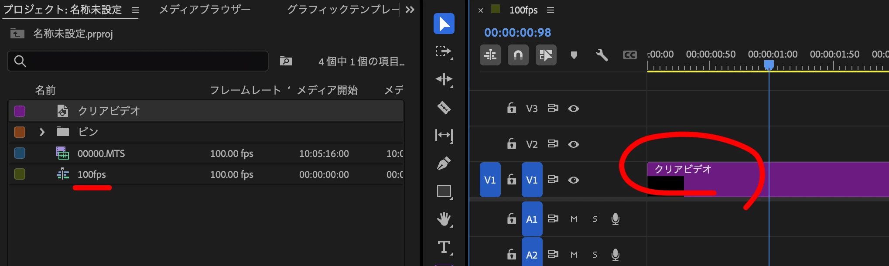Click orange label swatch of ビン
The height and width of the screenshot is (266, 889).
pyautogui.click(x=20, y=132)
